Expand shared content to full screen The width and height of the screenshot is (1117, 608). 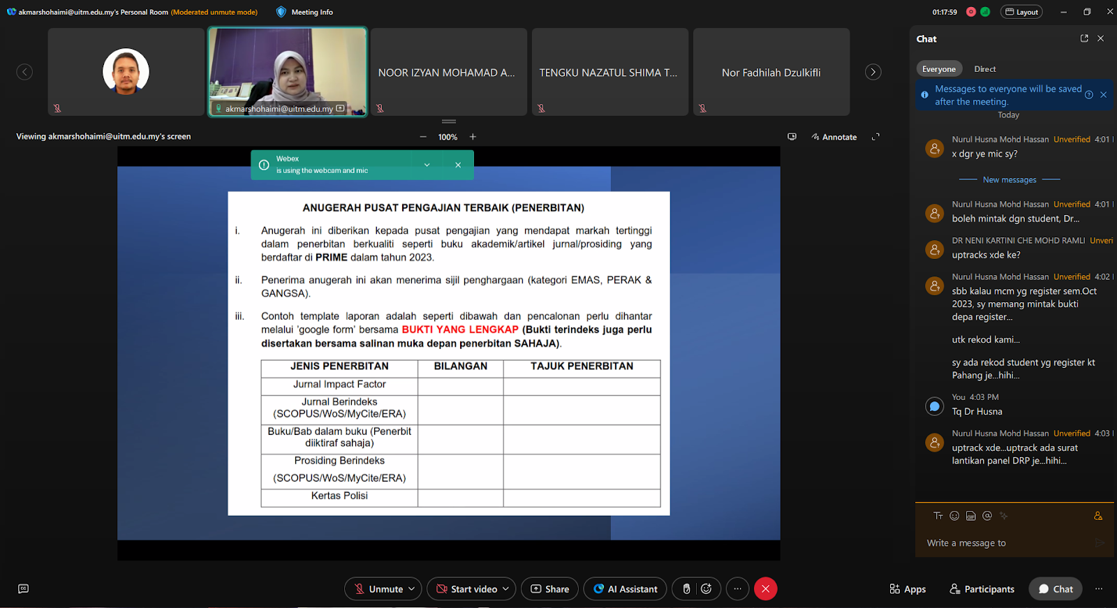(875, 137)
